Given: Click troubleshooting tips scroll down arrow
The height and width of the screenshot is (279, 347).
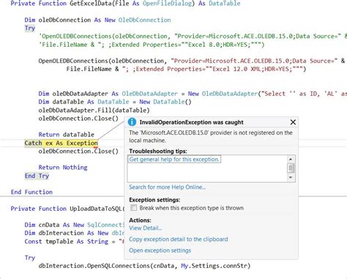Looking at the screenshot, I should (291, 177).
